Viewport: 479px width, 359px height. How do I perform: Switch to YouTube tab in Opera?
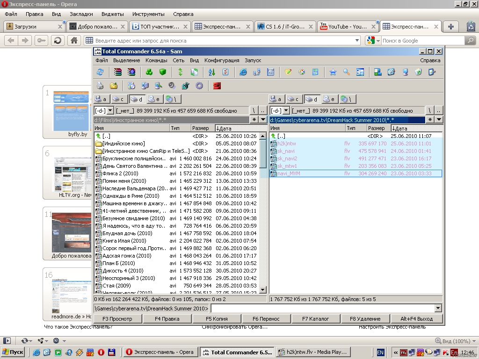click(x=348, y=27)
